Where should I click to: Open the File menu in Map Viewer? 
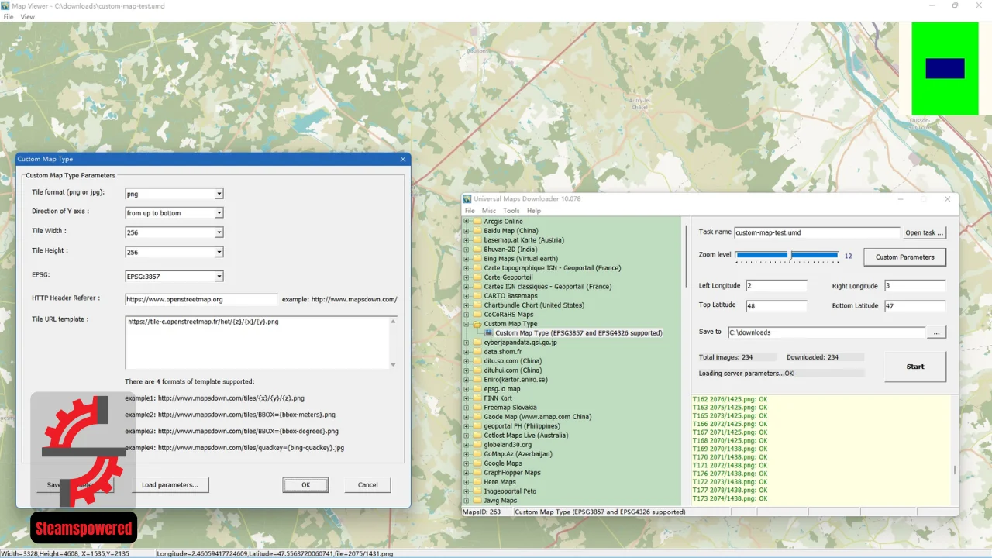(9, 17)
